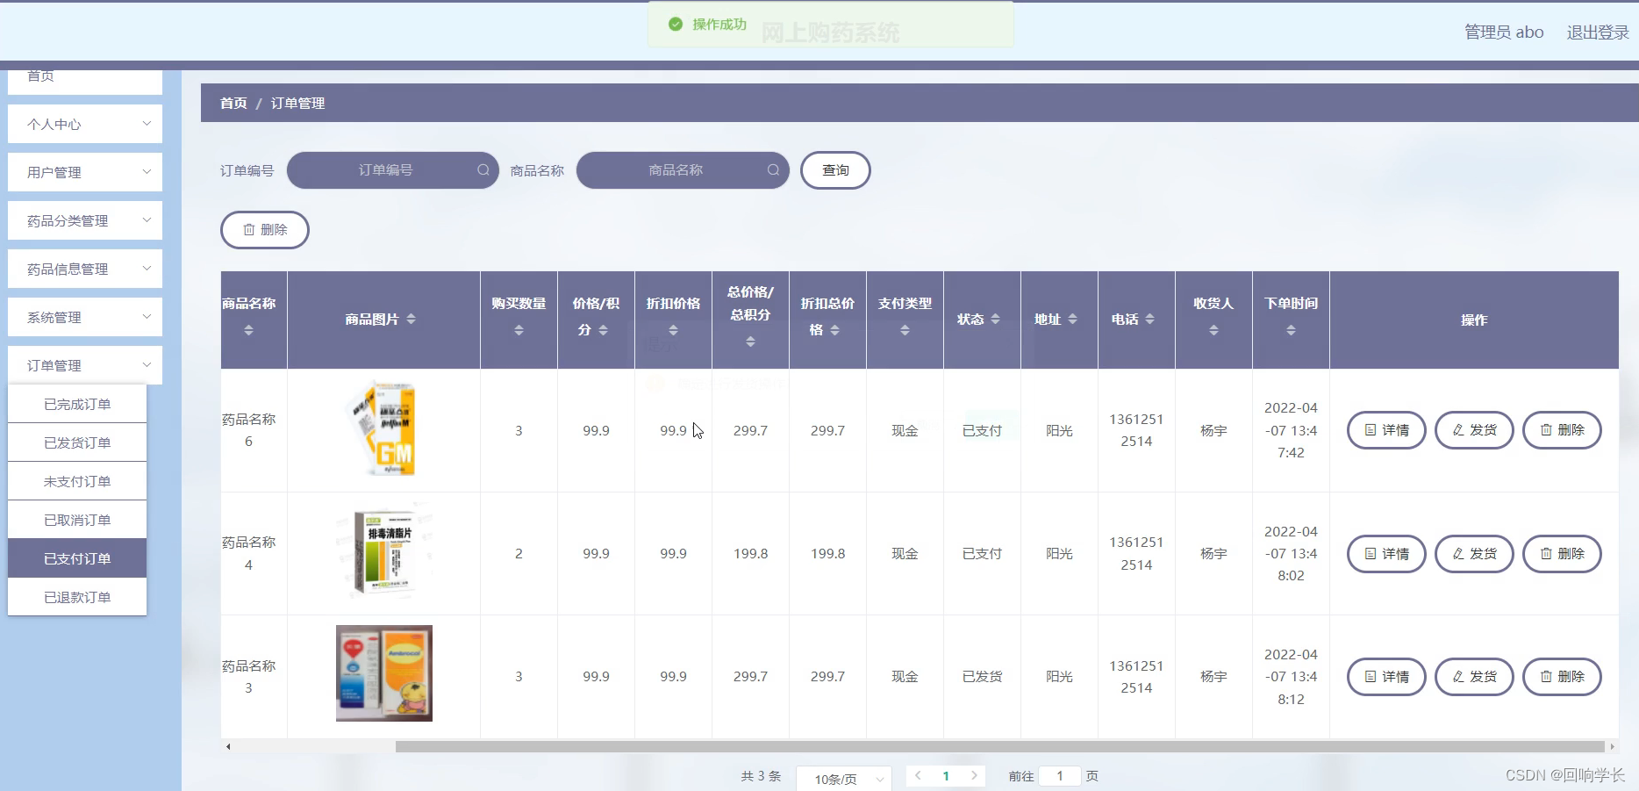Select 已退款订单 in the sidebar
This screenshot has width=1639, height=791.
76,596
